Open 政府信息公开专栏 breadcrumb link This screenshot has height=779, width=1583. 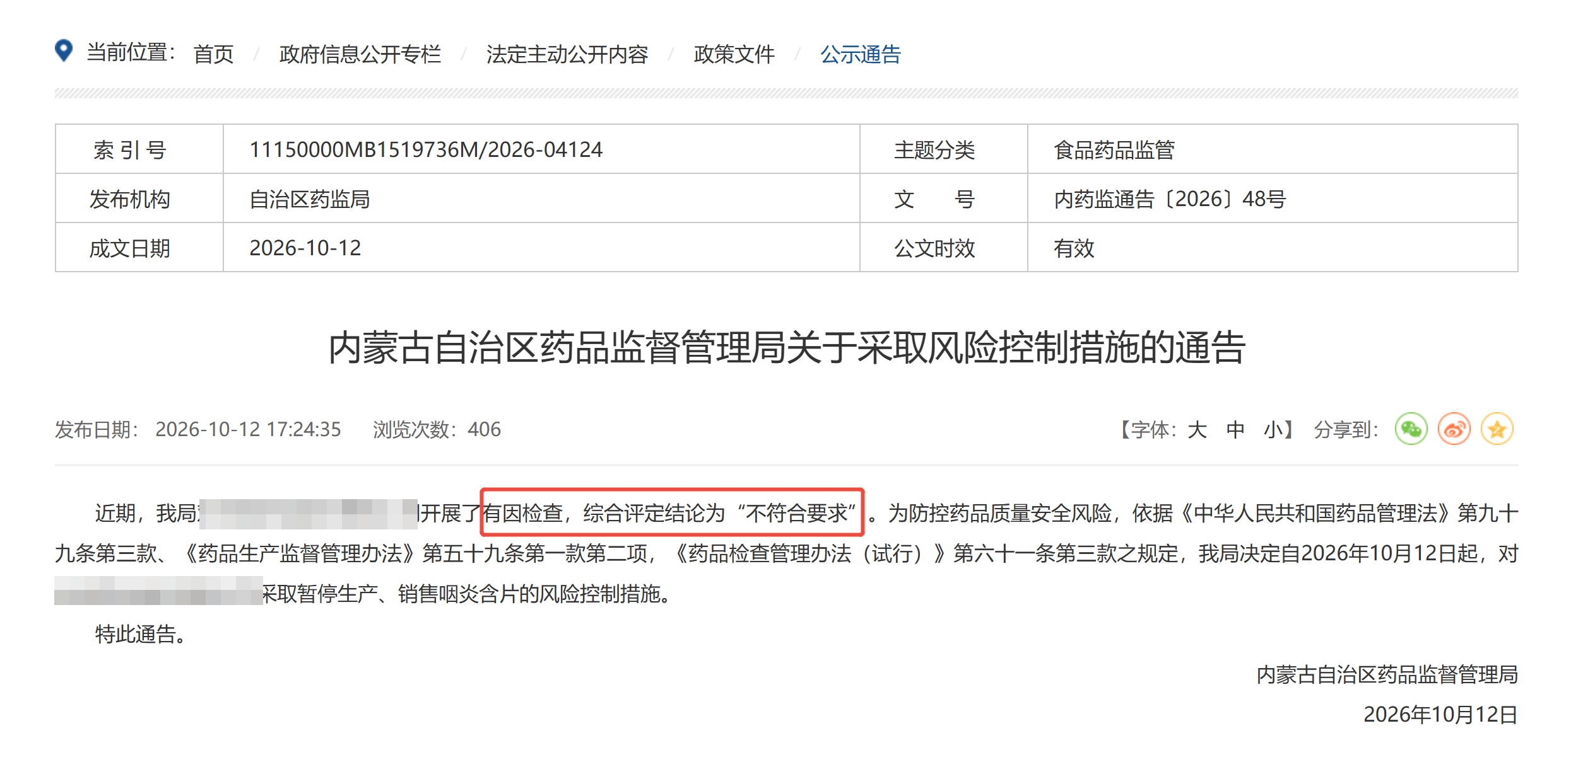(360, 54)
